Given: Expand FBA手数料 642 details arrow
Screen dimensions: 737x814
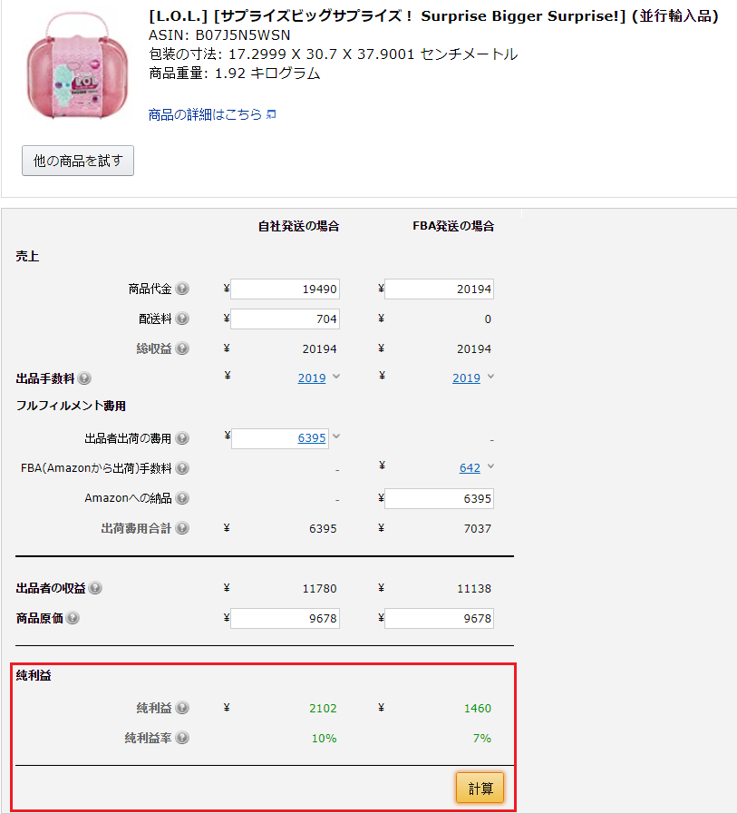Looking at the screenshot, I should [x=490, y=466].
